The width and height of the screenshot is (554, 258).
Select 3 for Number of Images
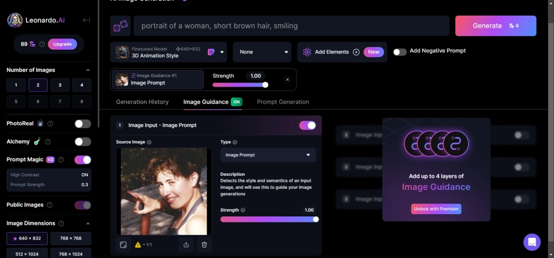coord(60,85)
